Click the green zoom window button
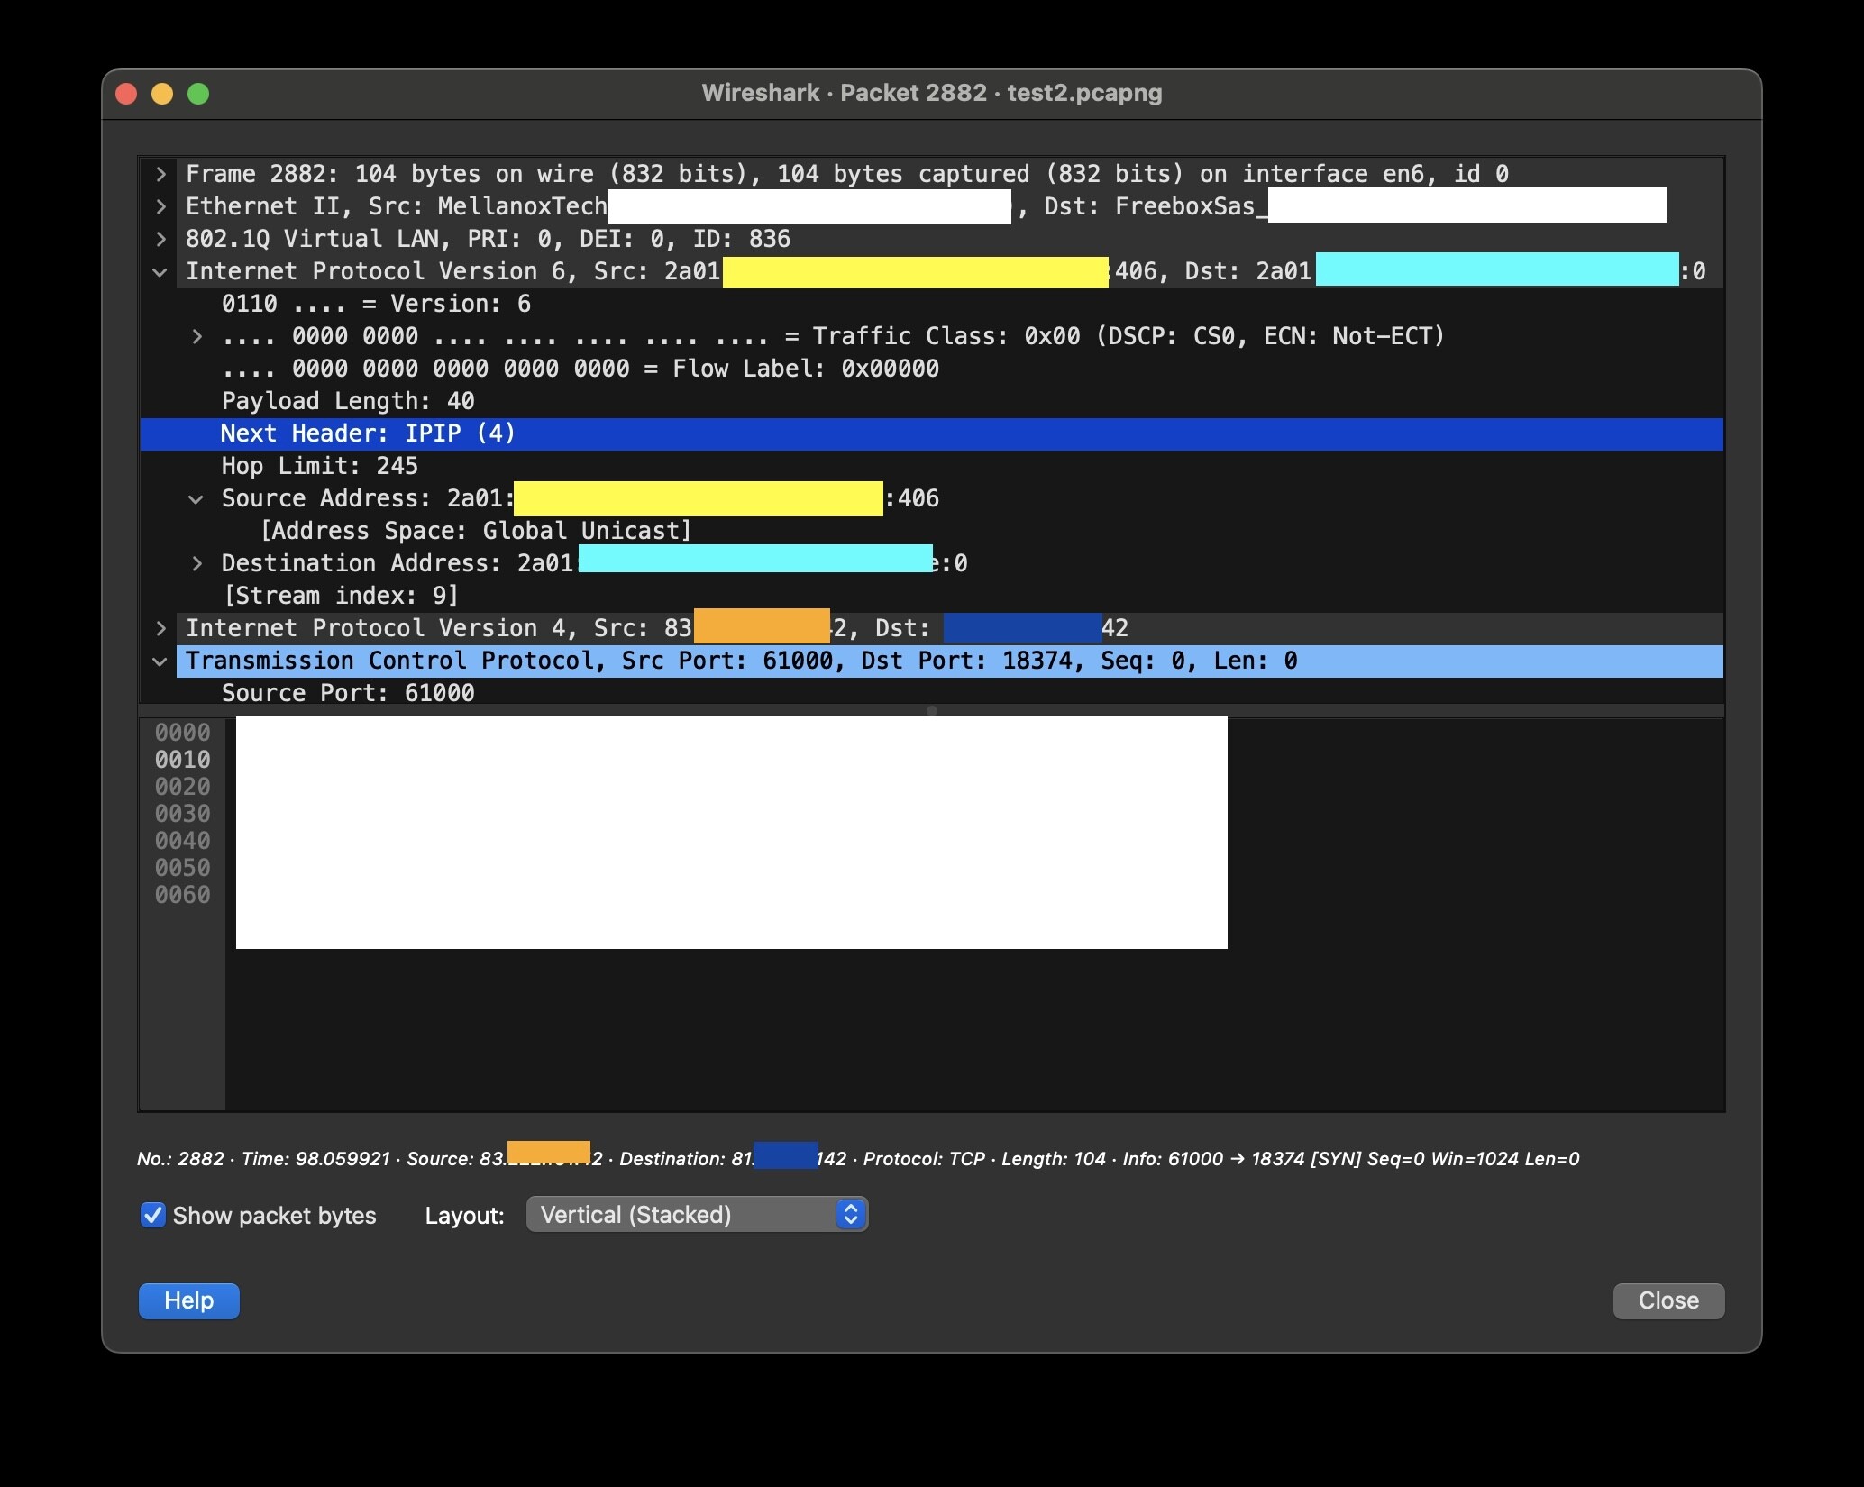Screen dimensions: 1864x1487 pos(198,94)
